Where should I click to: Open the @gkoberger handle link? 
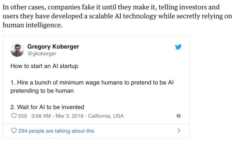tap(42, 54)
